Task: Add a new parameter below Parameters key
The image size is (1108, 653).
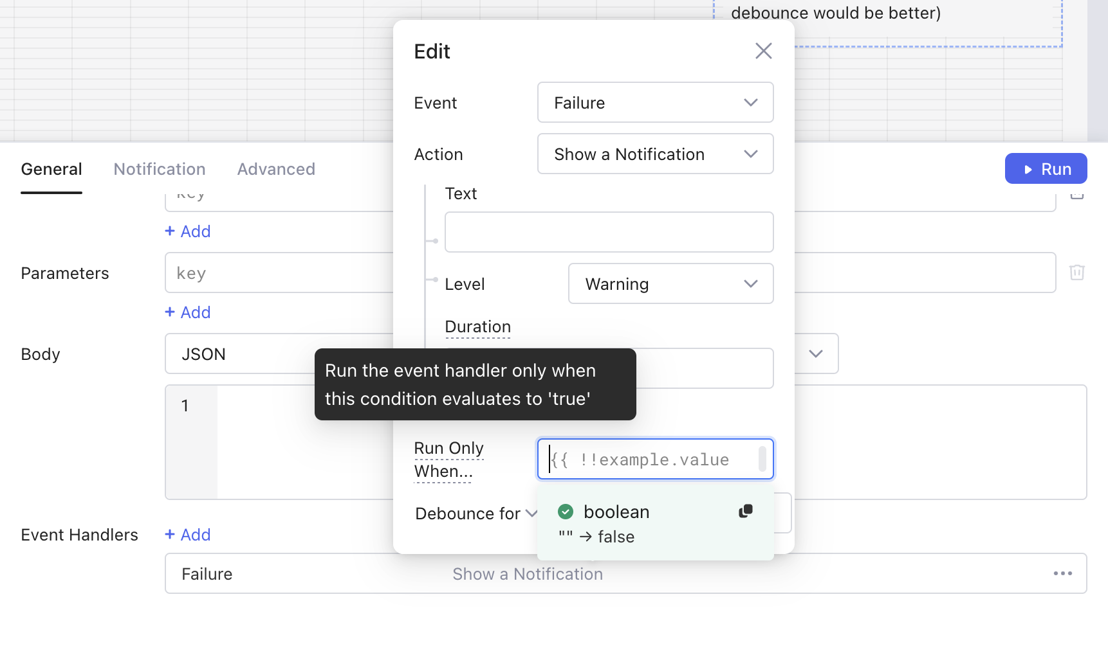Action: 188,312
